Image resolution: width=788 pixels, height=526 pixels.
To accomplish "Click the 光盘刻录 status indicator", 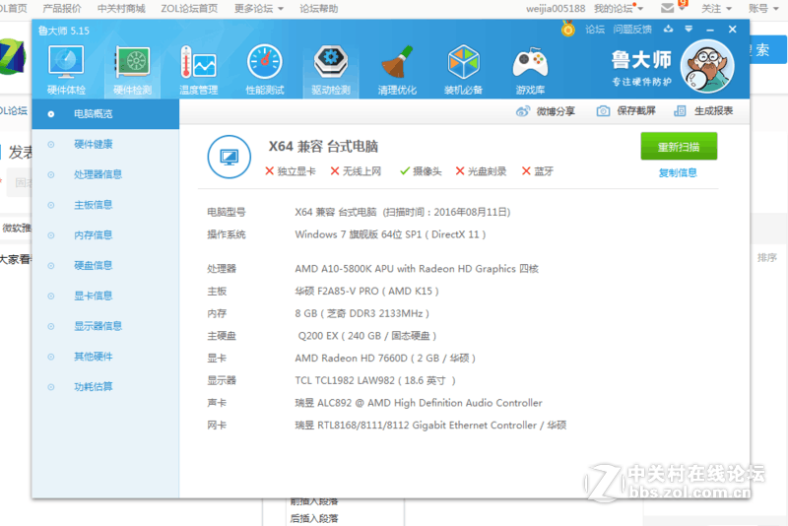I will pyautogui.click(x=481, y=171).
